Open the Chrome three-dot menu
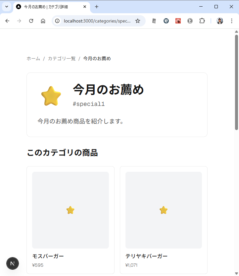This screenshot has height=276, width=239. (232, 21)
